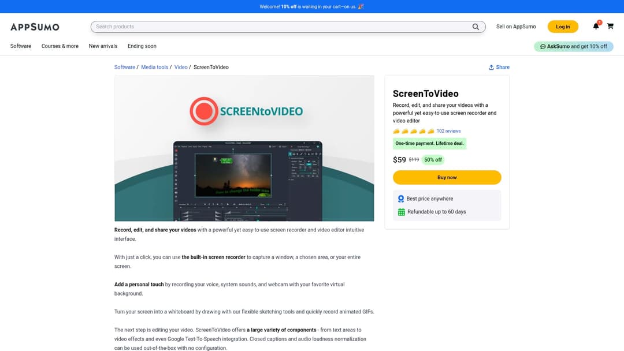This screenshot has height=351, width=624.
Task: Click the search magnifier icon
Action: (476, 27)
